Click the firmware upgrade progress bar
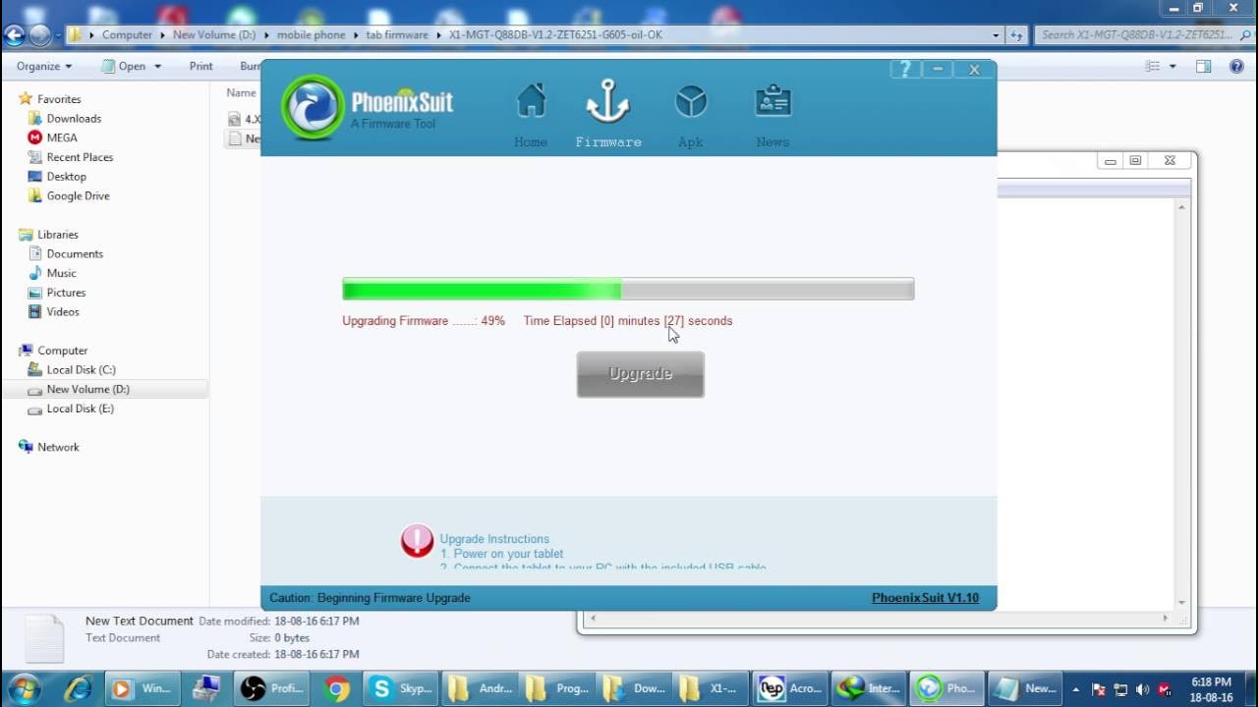This screenshot has height=707, width=1258. [628, 289]
